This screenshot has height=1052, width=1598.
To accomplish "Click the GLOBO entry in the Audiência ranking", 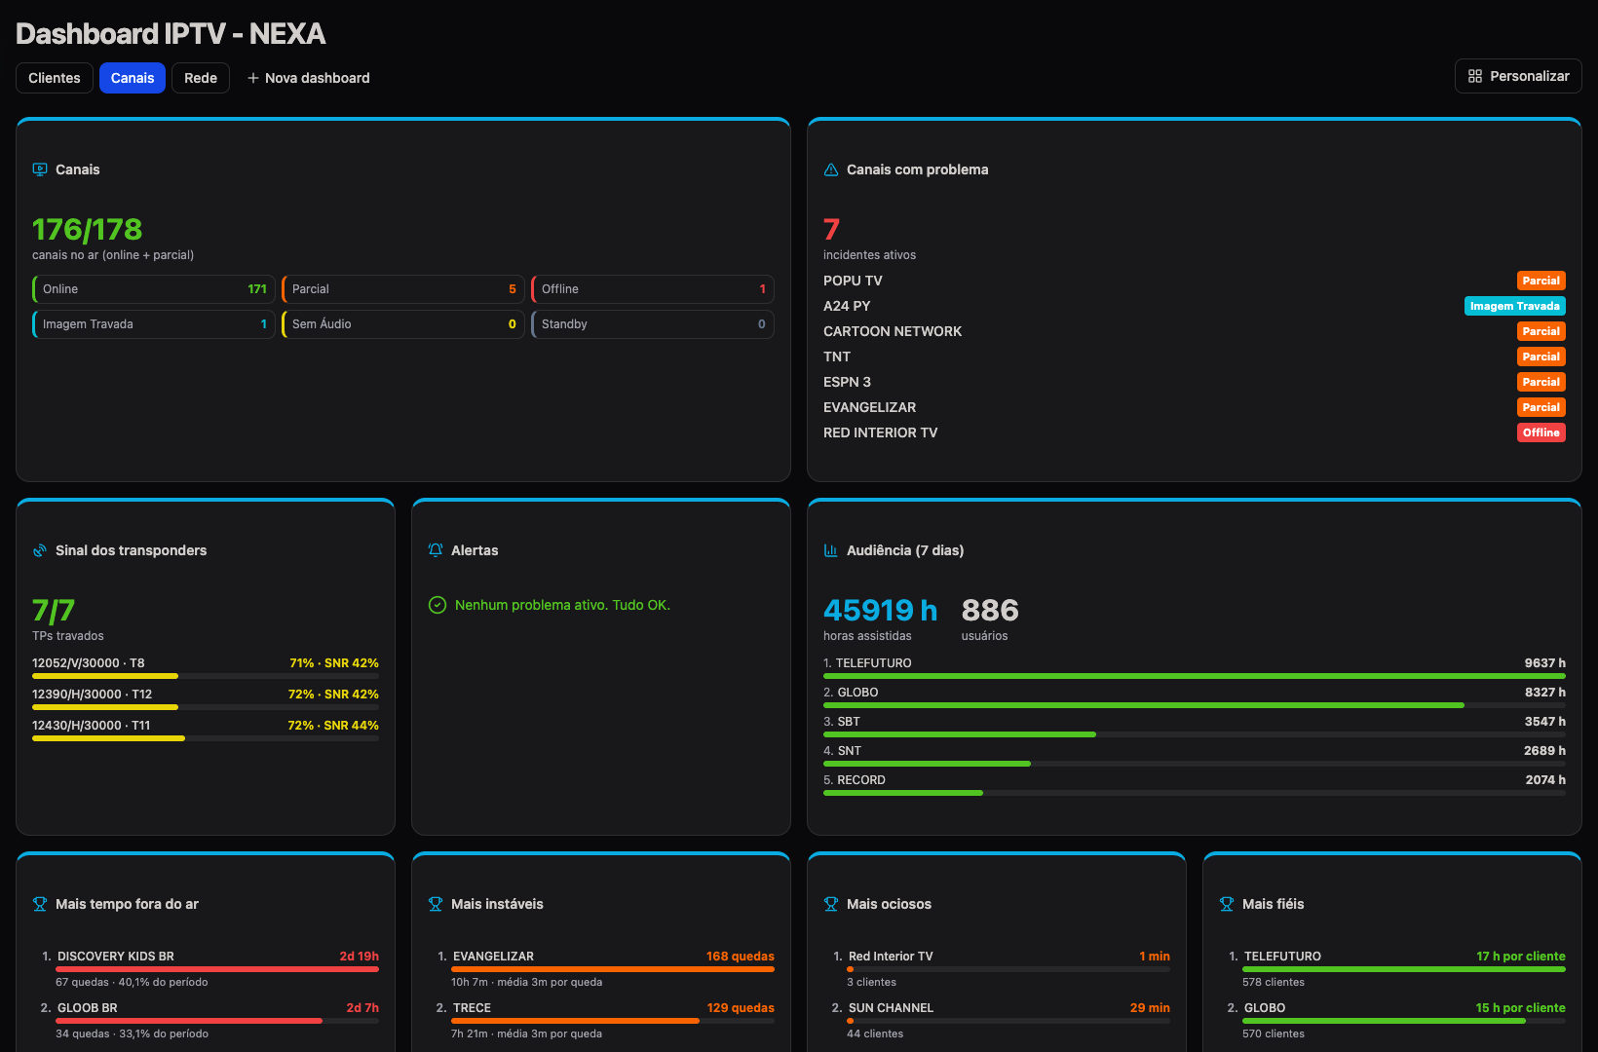I will (x=1195, y=698).
